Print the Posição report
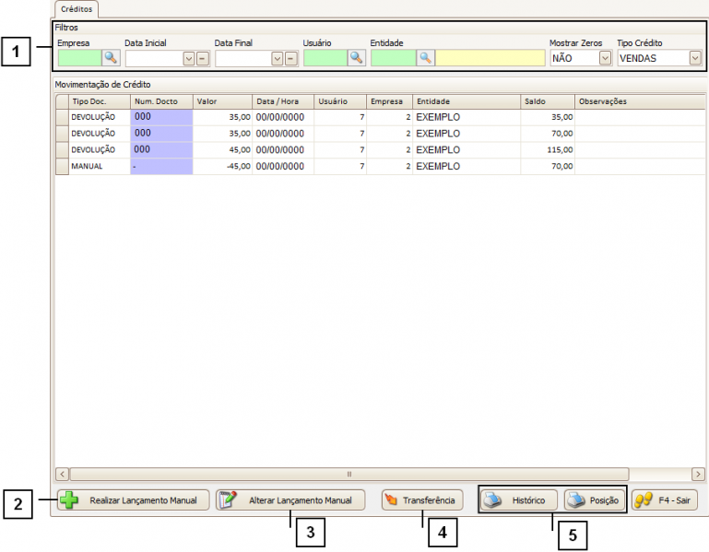The image size is (709, 552). pos(595,500)
